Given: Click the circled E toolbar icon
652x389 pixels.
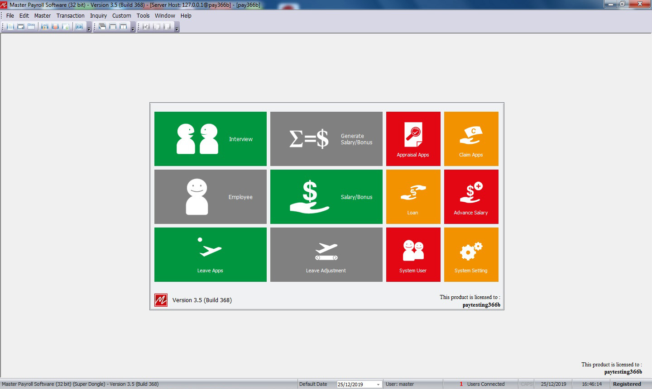Looking at the screenshot, I should point(79,27).
